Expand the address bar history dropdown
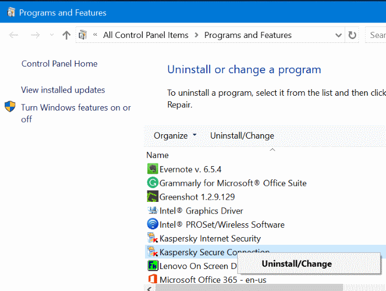The image size is (386, 291). tap(339, 35)
